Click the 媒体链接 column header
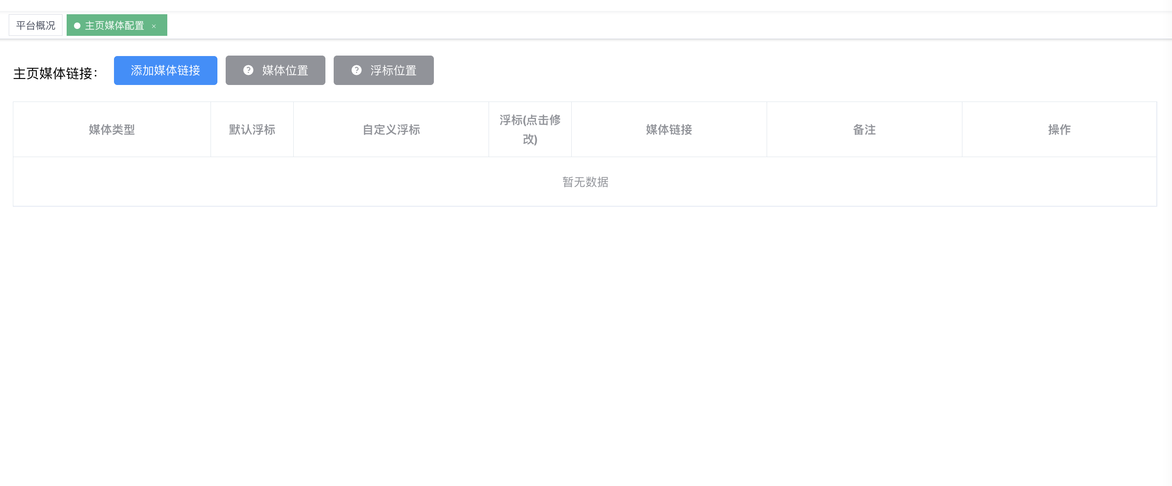 tap(669, 130)
